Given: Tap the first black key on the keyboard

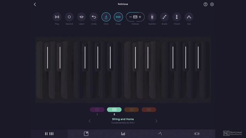Looking at the screenshot, I should tap(47, 58).
